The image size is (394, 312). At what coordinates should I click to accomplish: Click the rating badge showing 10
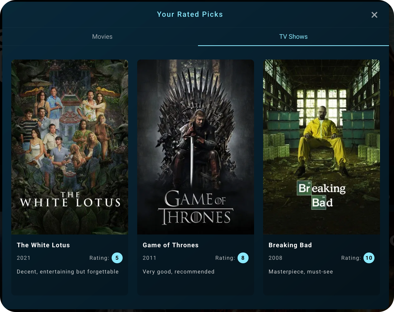[369, 258]
